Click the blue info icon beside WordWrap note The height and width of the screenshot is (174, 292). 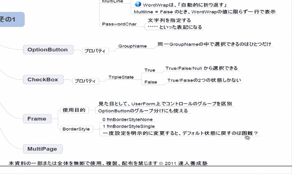coord(138,4)
